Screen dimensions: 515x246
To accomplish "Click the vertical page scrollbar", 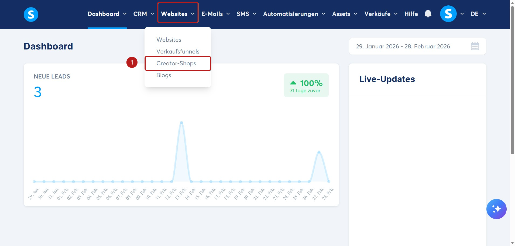I will pos(512,80).
